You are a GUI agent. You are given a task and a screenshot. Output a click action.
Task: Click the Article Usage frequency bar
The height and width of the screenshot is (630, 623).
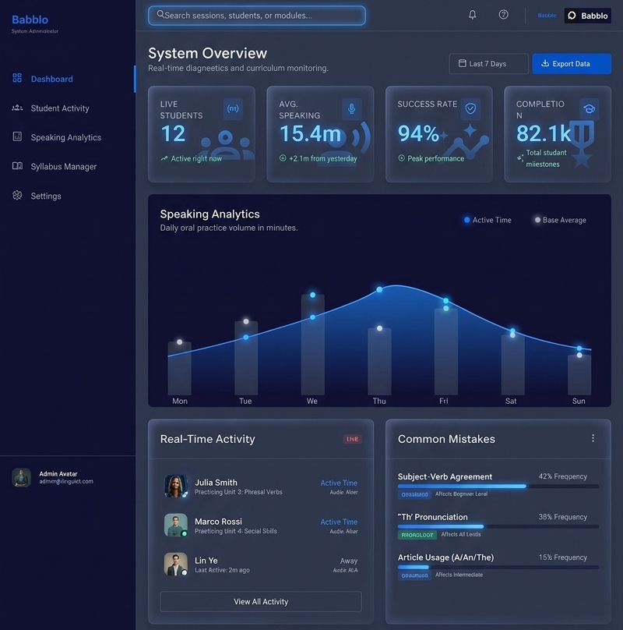[498, 567]
